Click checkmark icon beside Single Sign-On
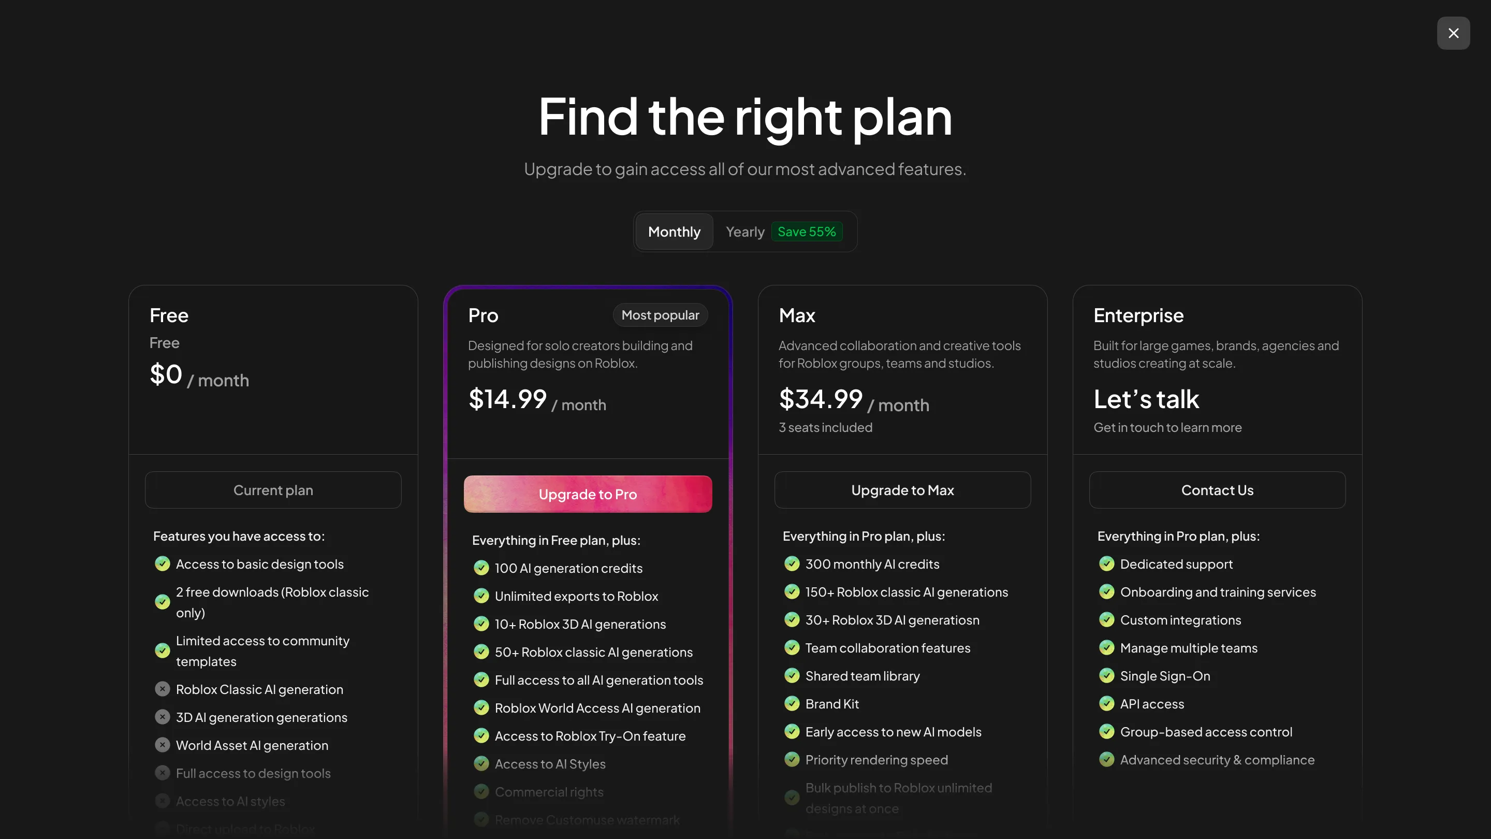 (x=1107, y=676)
